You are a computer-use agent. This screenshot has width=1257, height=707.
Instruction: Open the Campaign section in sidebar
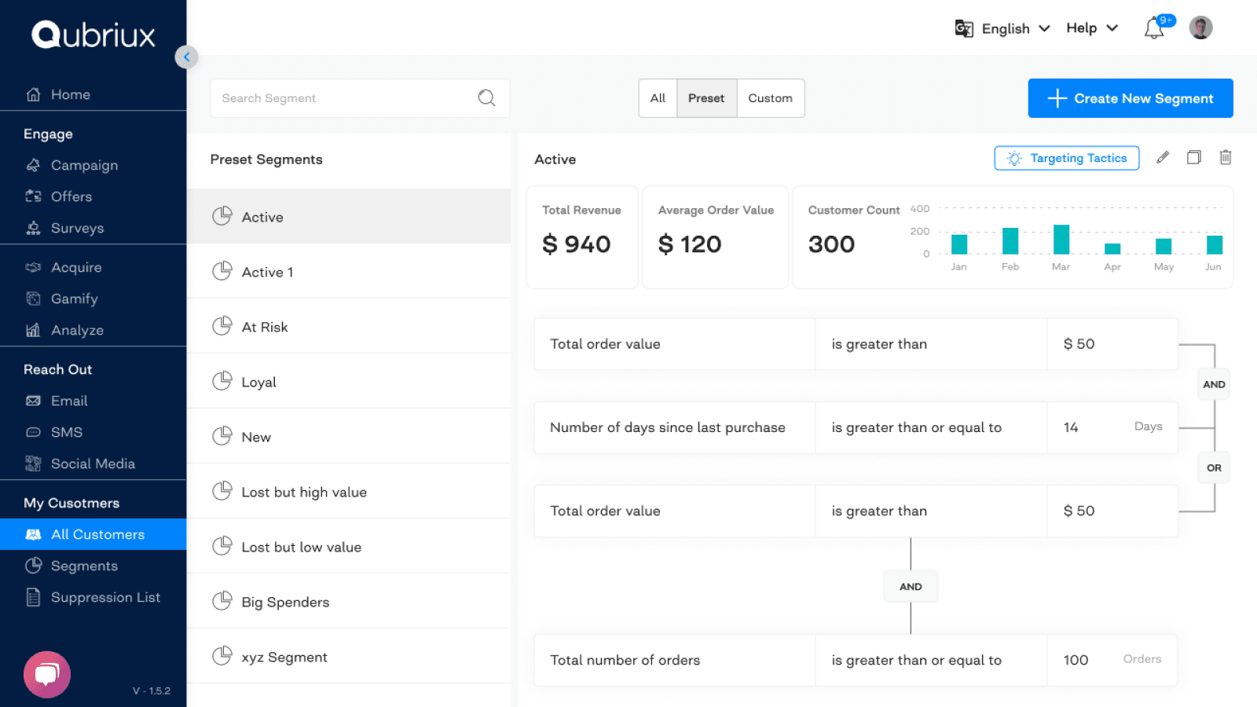(83, 165)
